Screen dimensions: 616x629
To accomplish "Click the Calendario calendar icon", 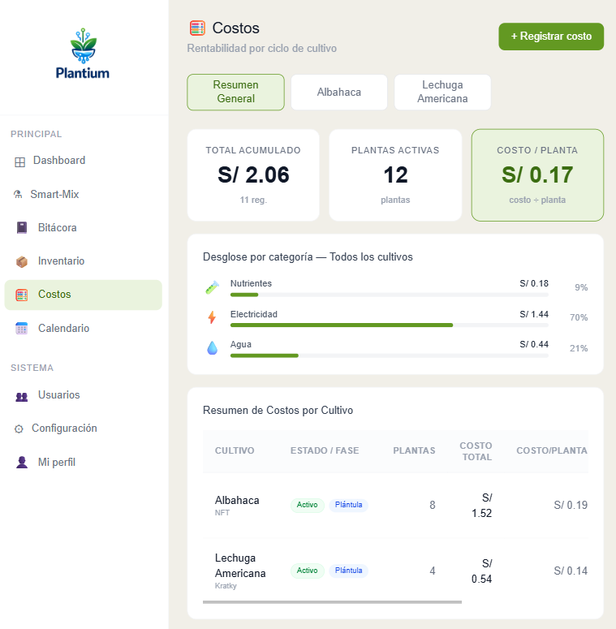I will (22, 328).
